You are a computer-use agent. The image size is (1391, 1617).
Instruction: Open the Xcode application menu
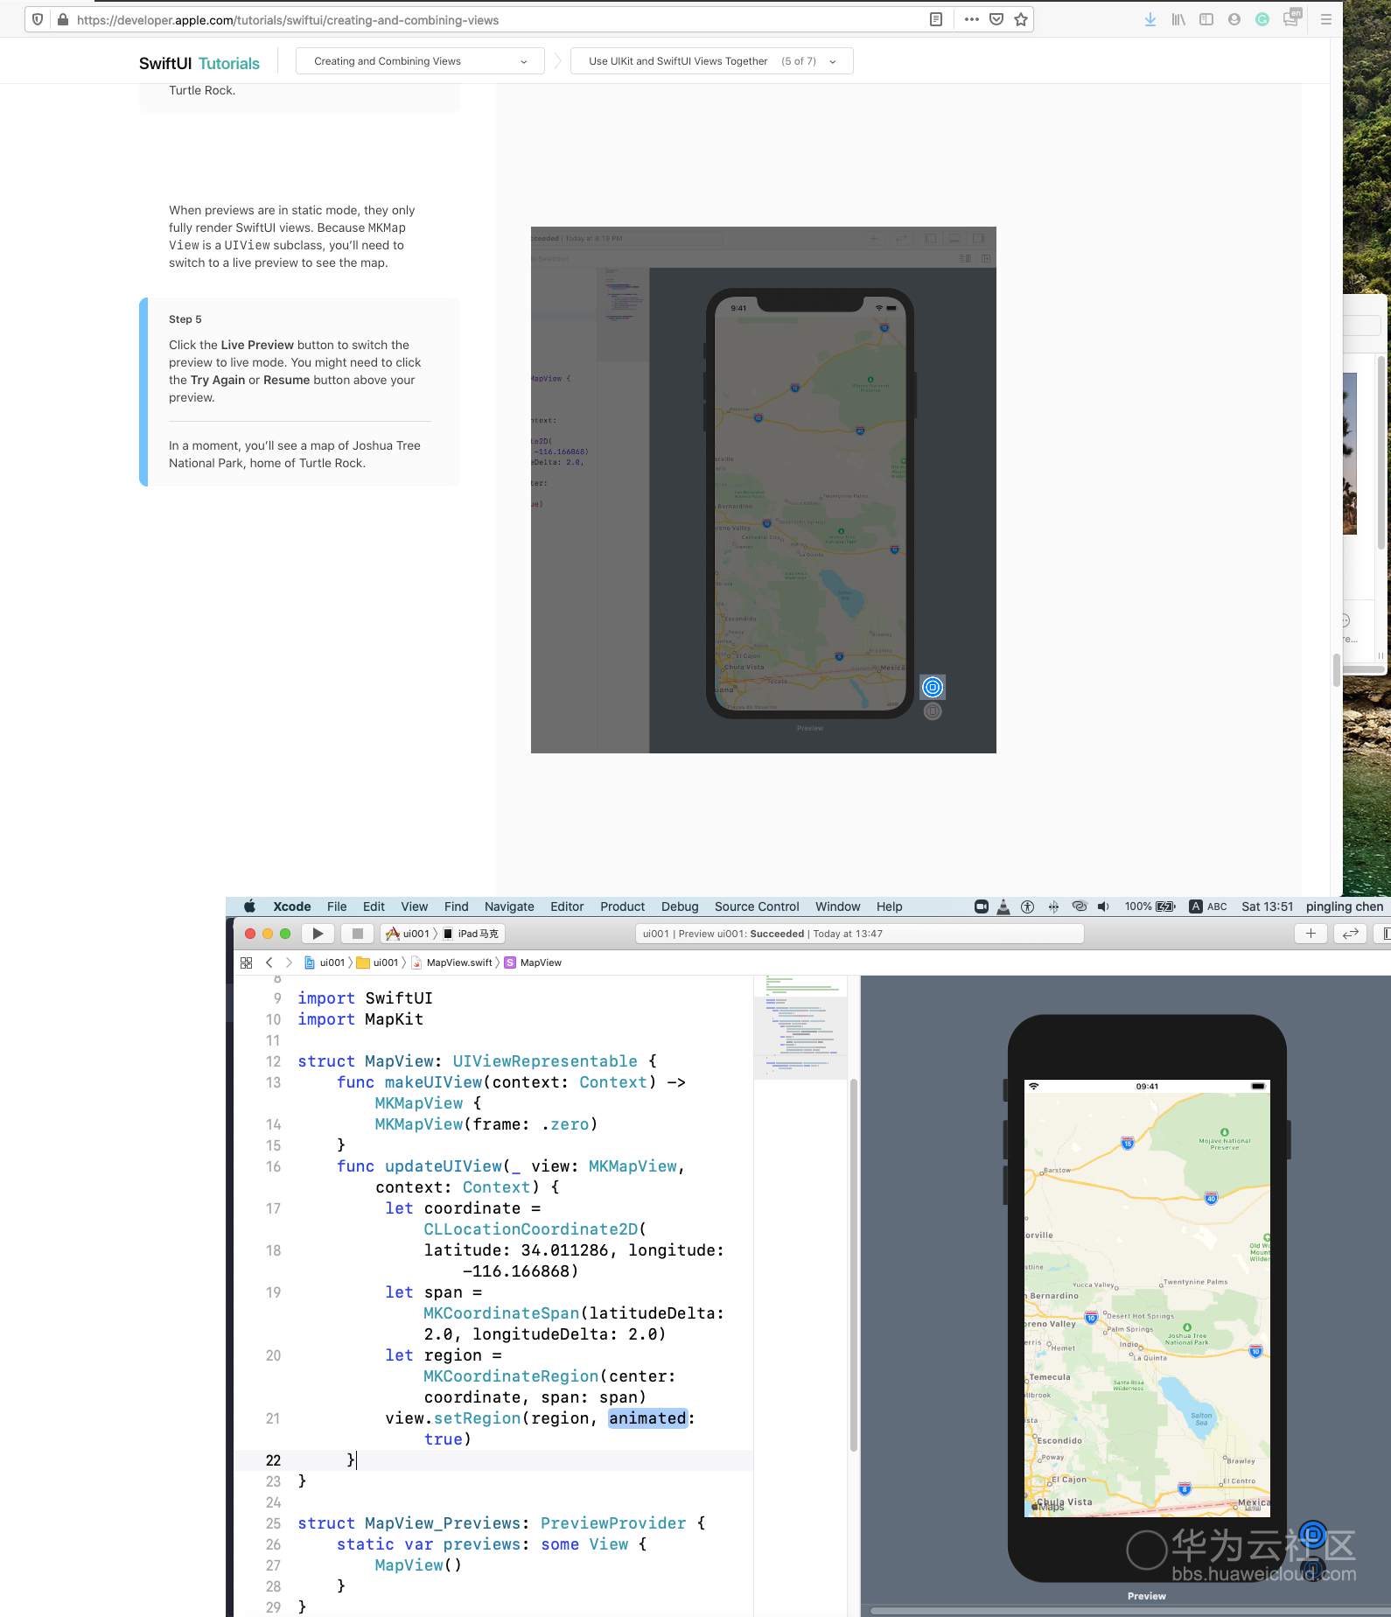coord(292,906)
